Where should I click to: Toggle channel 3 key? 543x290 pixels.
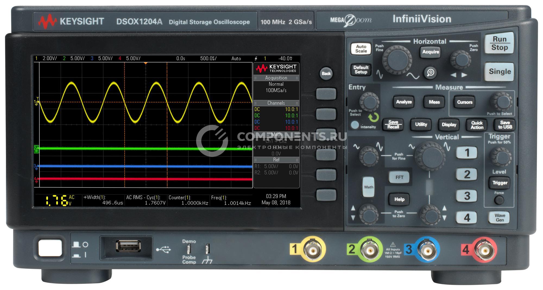(467, 196)
